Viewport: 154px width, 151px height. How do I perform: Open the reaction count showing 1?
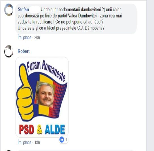click(x=66, y=139)
